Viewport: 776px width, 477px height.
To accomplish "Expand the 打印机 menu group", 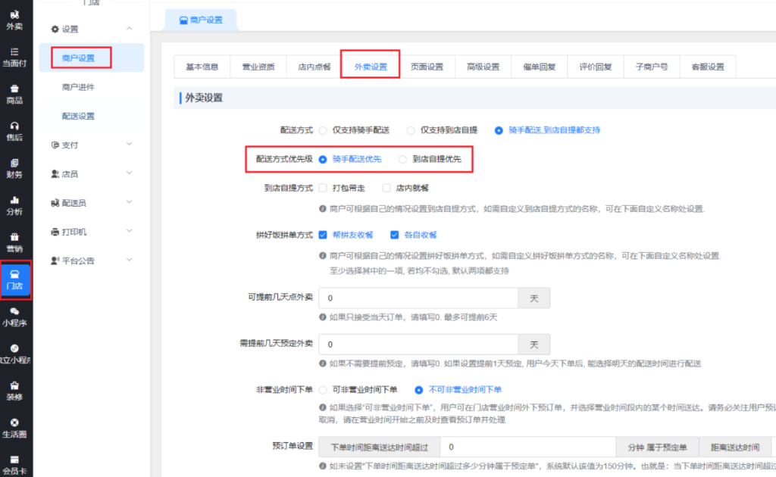I will pyautogui.click(x=91, y=232).
